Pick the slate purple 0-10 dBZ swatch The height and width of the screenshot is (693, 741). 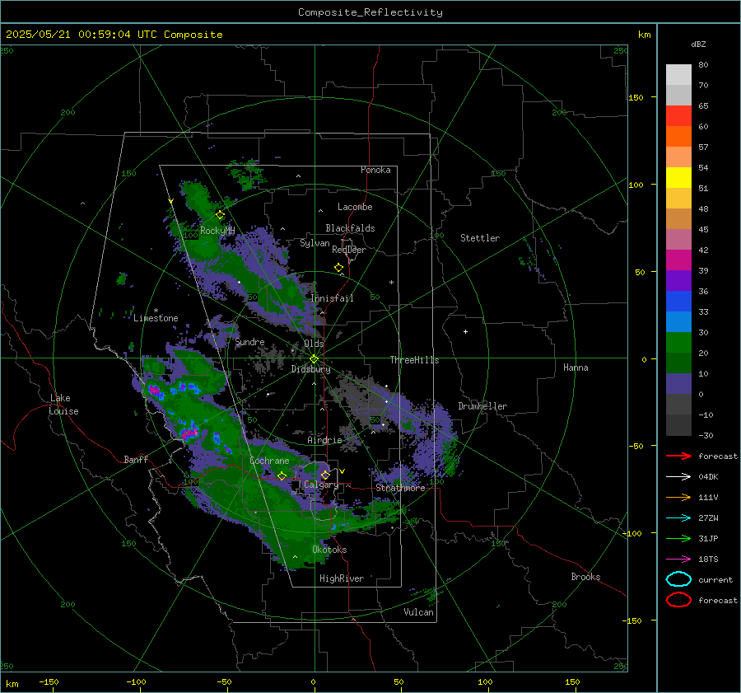coord(678,384)
